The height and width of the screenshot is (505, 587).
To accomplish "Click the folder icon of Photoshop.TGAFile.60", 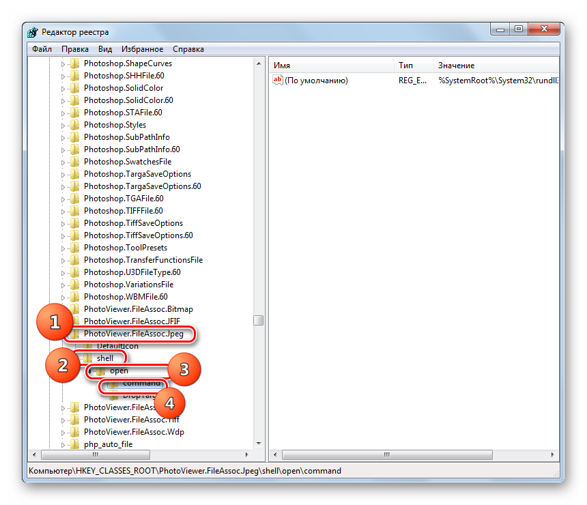I will click(75, 199).
